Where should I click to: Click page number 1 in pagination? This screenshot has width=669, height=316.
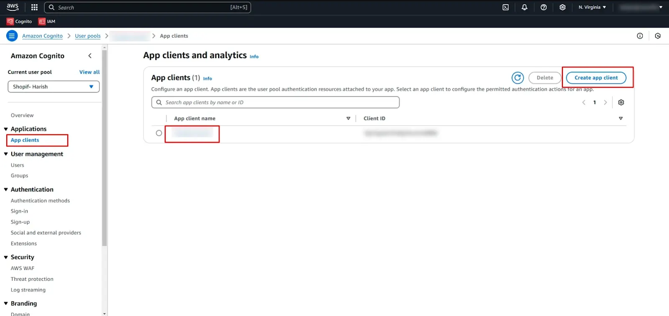595,103
